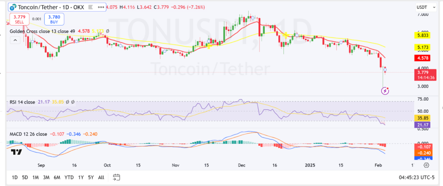Click the Dec label on the time axis

click(x=241, y=165)
